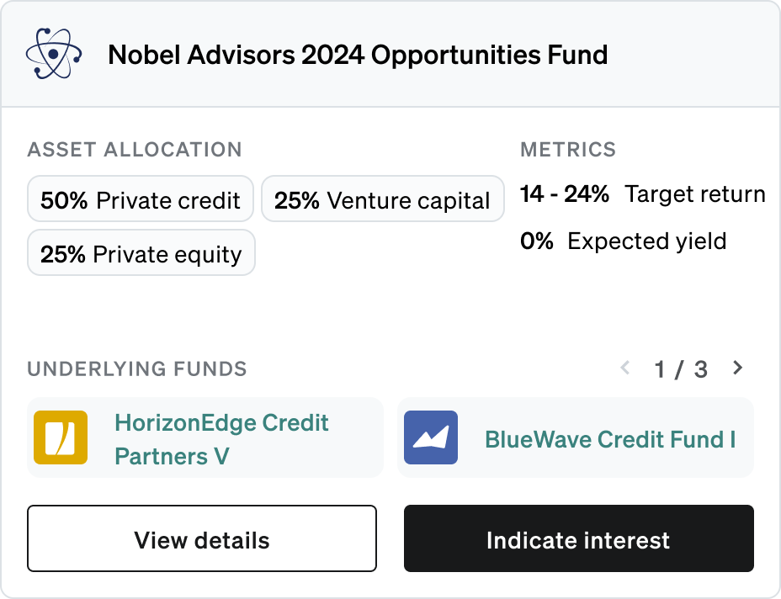This screenshot has width=781, height=599.
Task: Click the 1 / 3 page indicator
Action: (x=681, y=369)
